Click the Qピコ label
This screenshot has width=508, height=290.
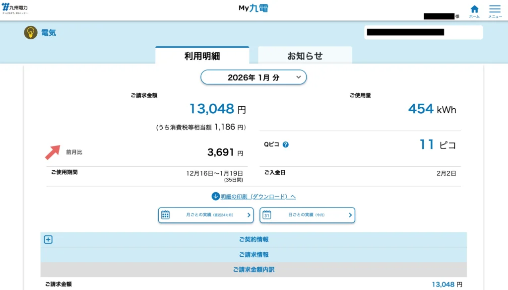[x=271, y=145]
